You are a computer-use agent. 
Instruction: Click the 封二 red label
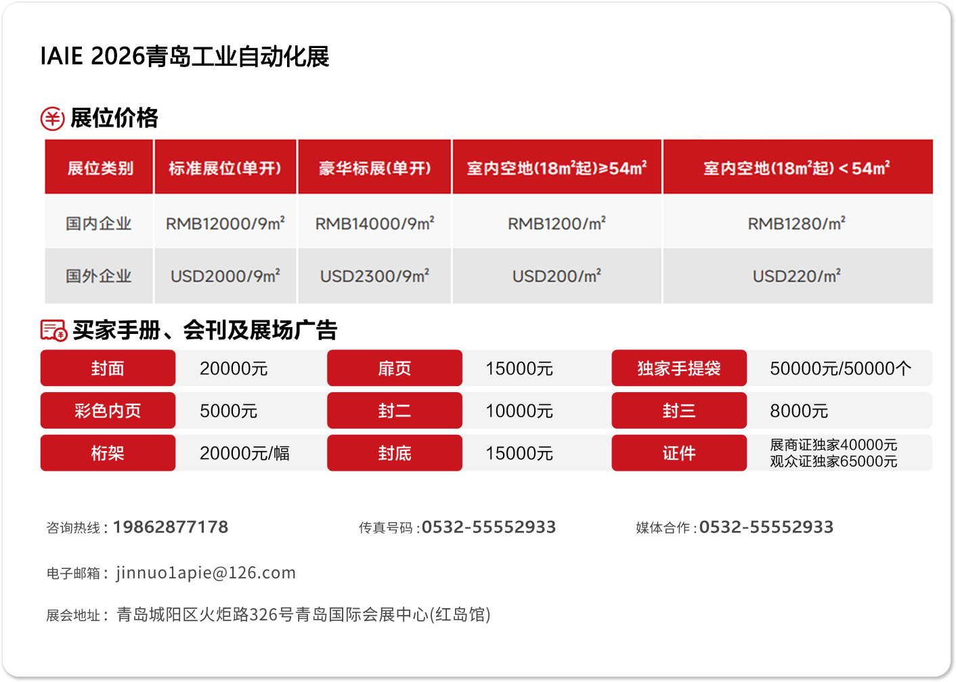[x=394, y=410]
